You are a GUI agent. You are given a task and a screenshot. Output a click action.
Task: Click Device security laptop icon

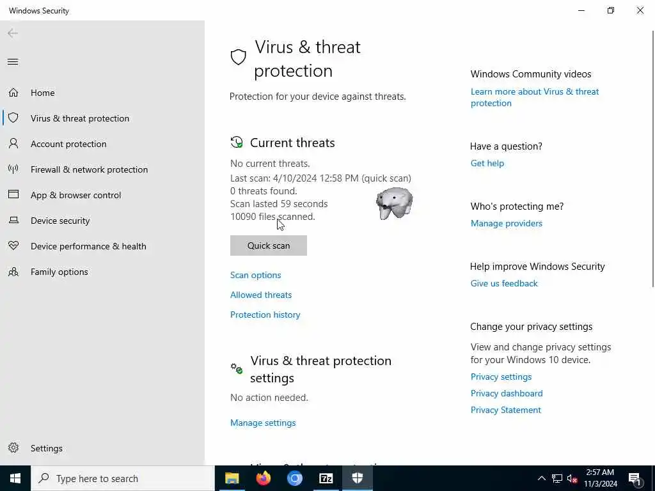point(13,221)
